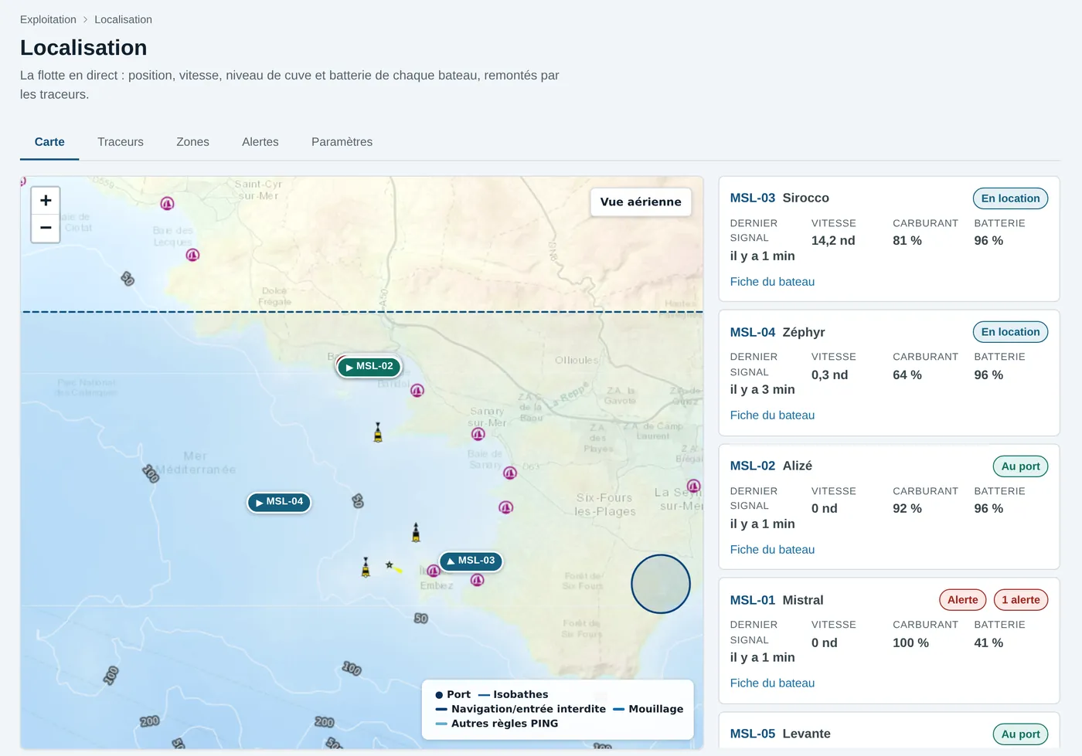This screenshot has height=756, width=1082.
Task: Click the Port legend entry
Action: pos(453,695)
